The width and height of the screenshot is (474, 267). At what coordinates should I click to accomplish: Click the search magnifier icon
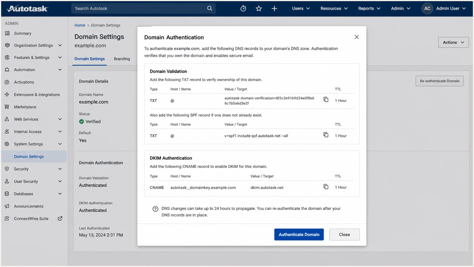pyautogui.click(x=210, y=9)
